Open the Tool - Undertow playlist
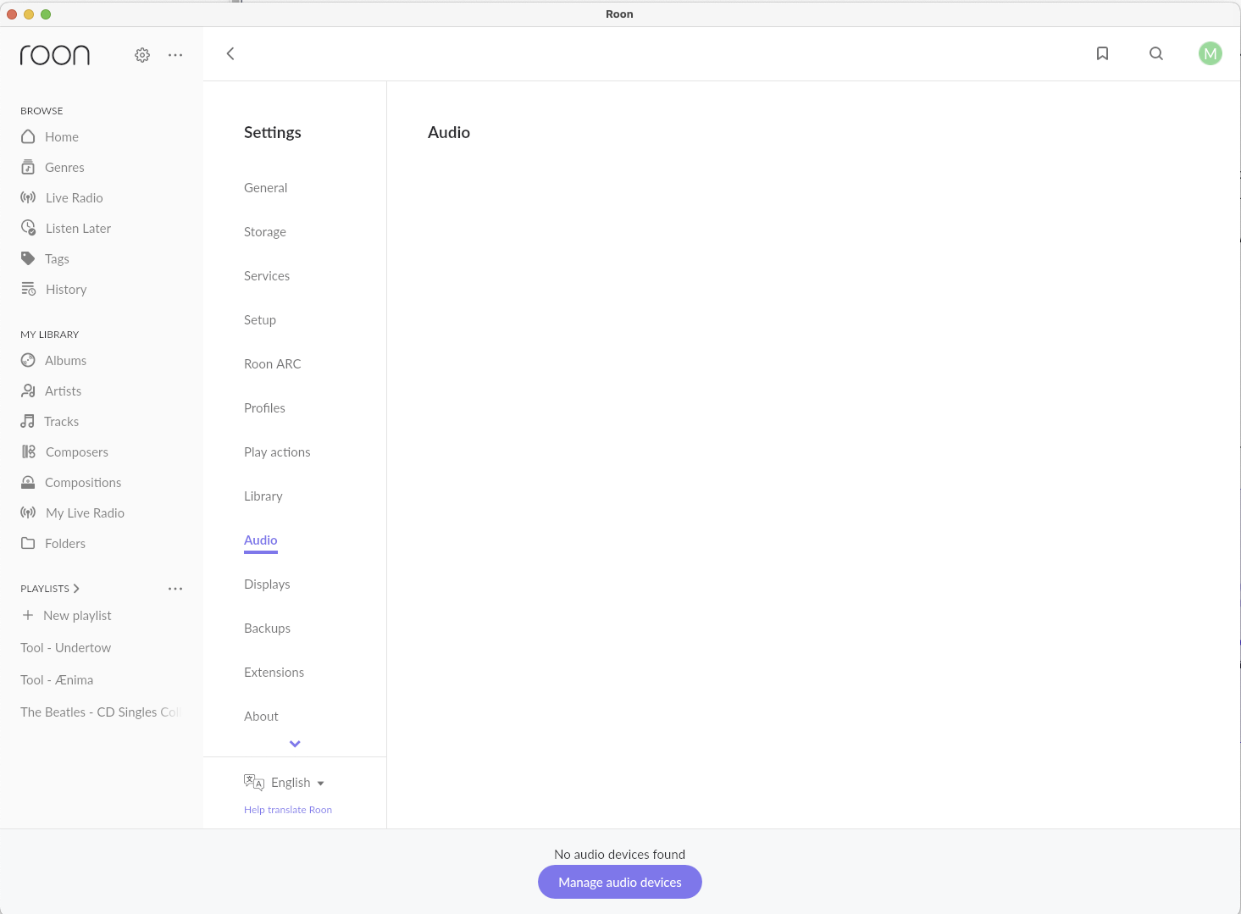The width and height of the screenshot is (1241, 914). click(66, 648)
